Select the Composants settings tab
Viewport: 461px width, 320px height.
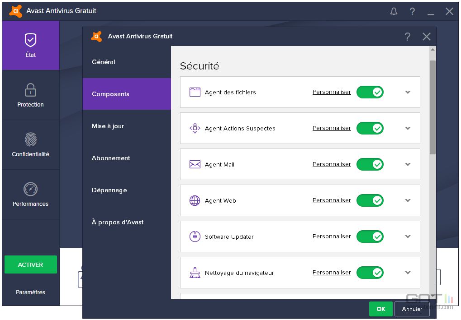tap(127, 94)
